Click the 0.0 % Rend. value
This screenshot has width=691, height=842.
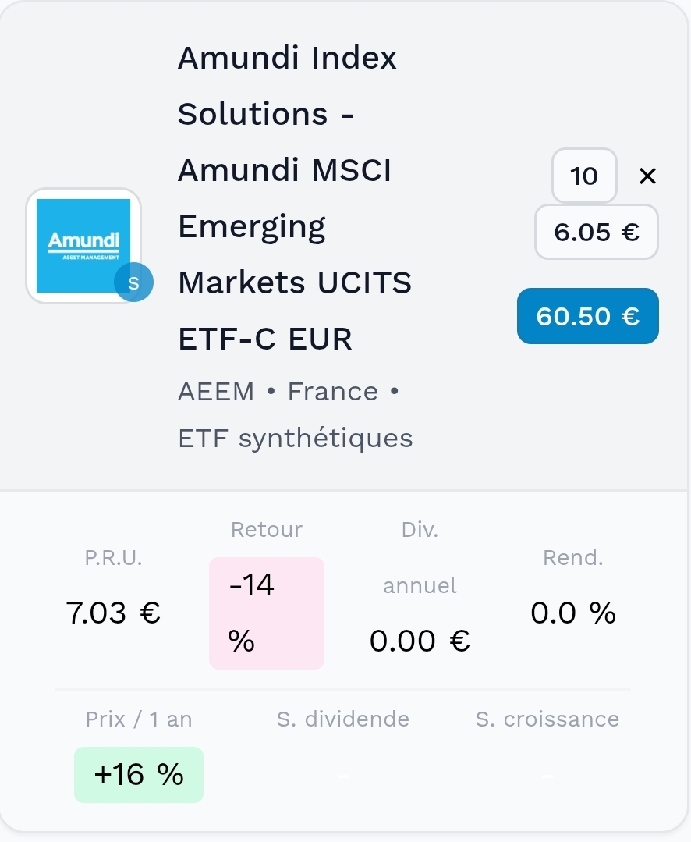[x=573, y=613]
